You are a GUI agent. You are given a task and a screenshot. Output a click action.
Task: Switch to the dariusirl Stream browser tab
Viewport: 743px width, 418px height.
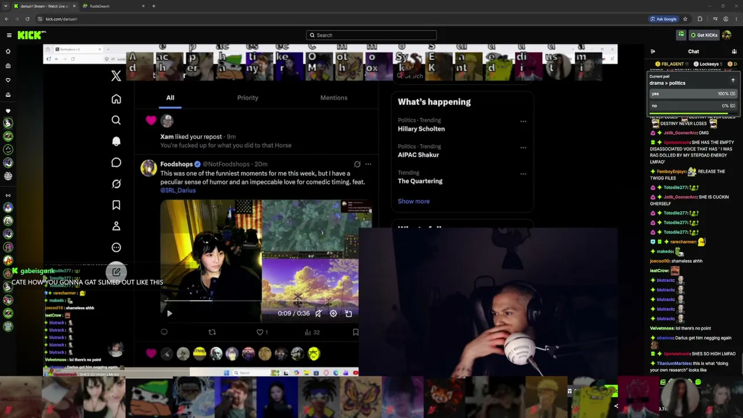coord(45,6)
